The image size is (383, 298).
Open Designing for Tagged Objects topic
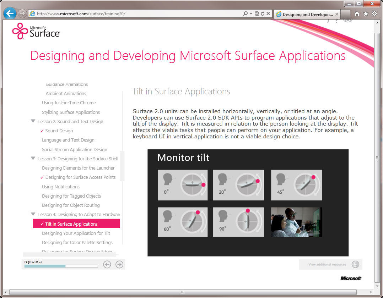tap(71, 196)
